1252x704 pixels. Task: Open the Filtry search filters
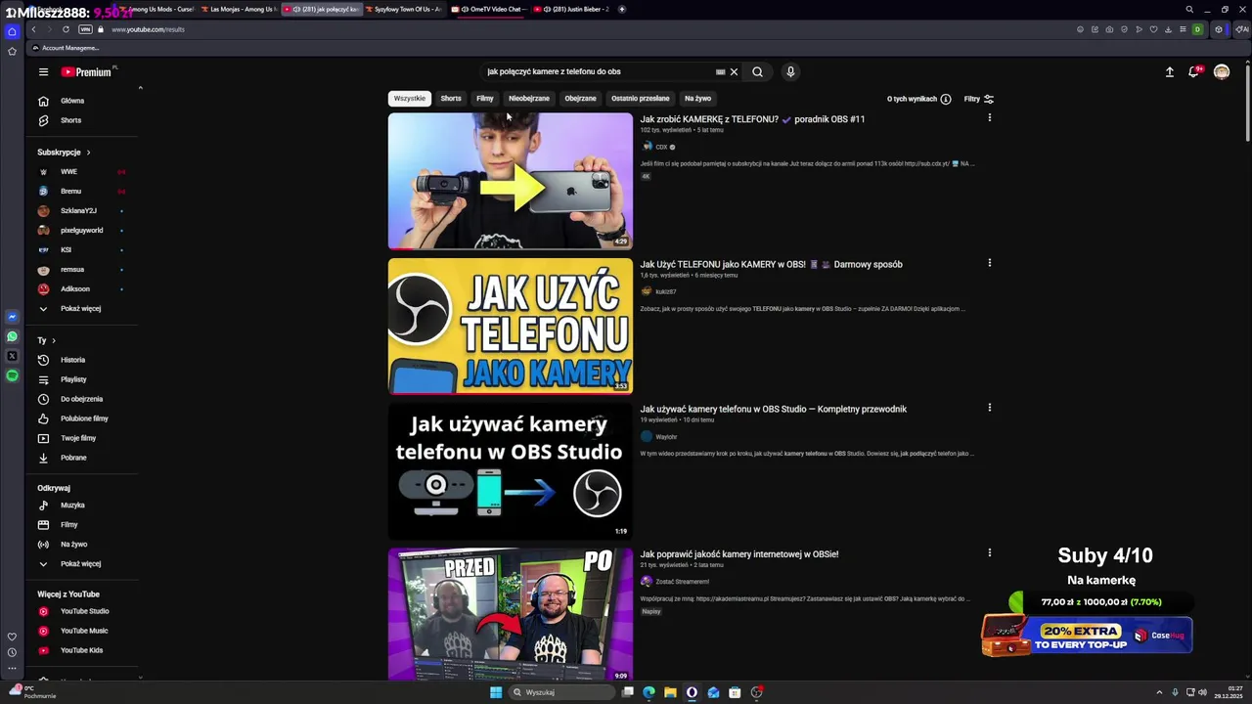(978, 99)
